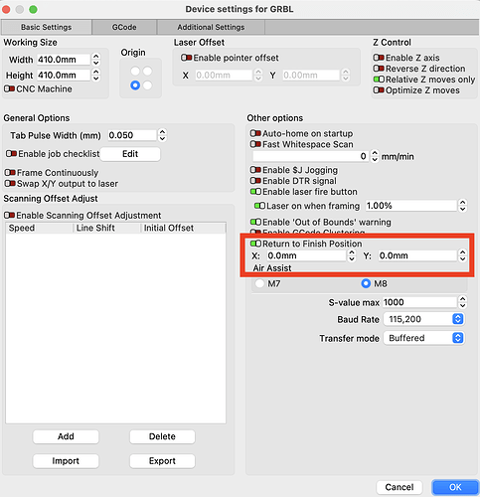This screenshot has width=480, height=497.
Task: Switch on Enable $J Jogging
Action: 255,170
